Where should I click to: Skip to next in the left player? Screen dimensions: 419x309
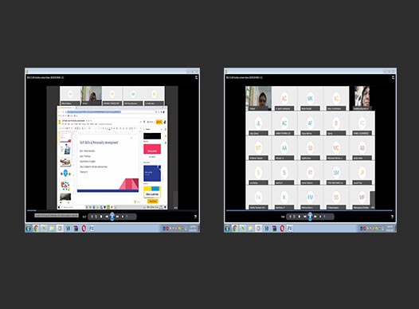tap(118, 217)
